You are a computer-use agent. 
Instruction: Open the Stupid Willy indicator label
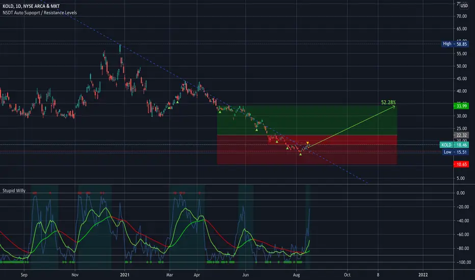coord(14,190)
